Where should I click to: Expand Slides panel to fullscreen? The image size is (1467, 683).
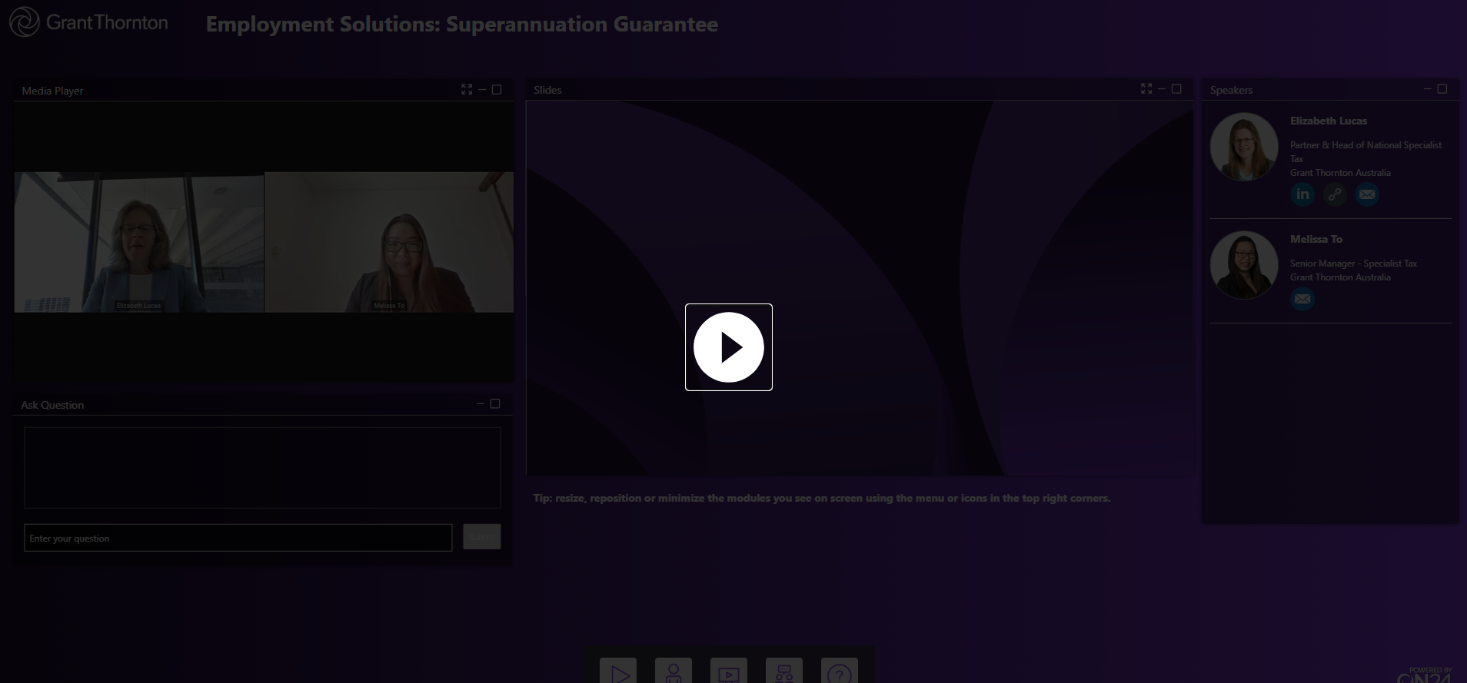[1146, 89]
